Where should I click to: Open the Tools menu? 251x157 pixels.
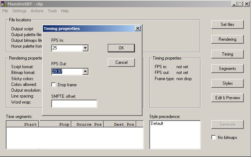coord(52,11)
